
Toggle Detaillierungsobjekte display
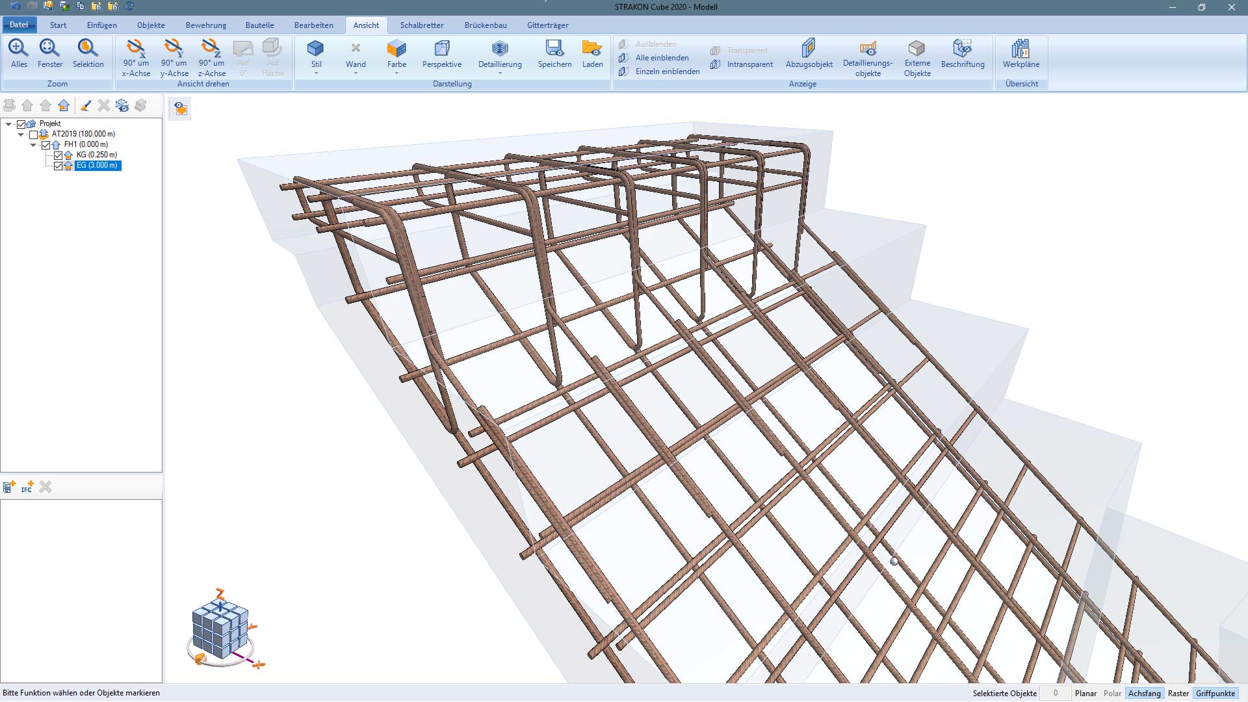(x=868, y=58)
